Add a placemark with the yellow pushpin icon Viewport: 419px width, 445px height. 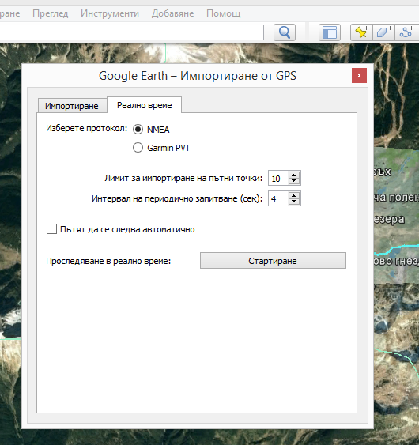(x=361, y=32)
